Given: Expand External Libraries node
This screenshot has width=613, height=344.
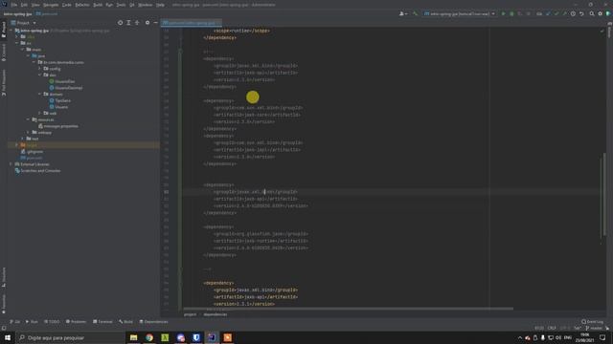Looking at the screenshot, I should [x=11, y=164].
